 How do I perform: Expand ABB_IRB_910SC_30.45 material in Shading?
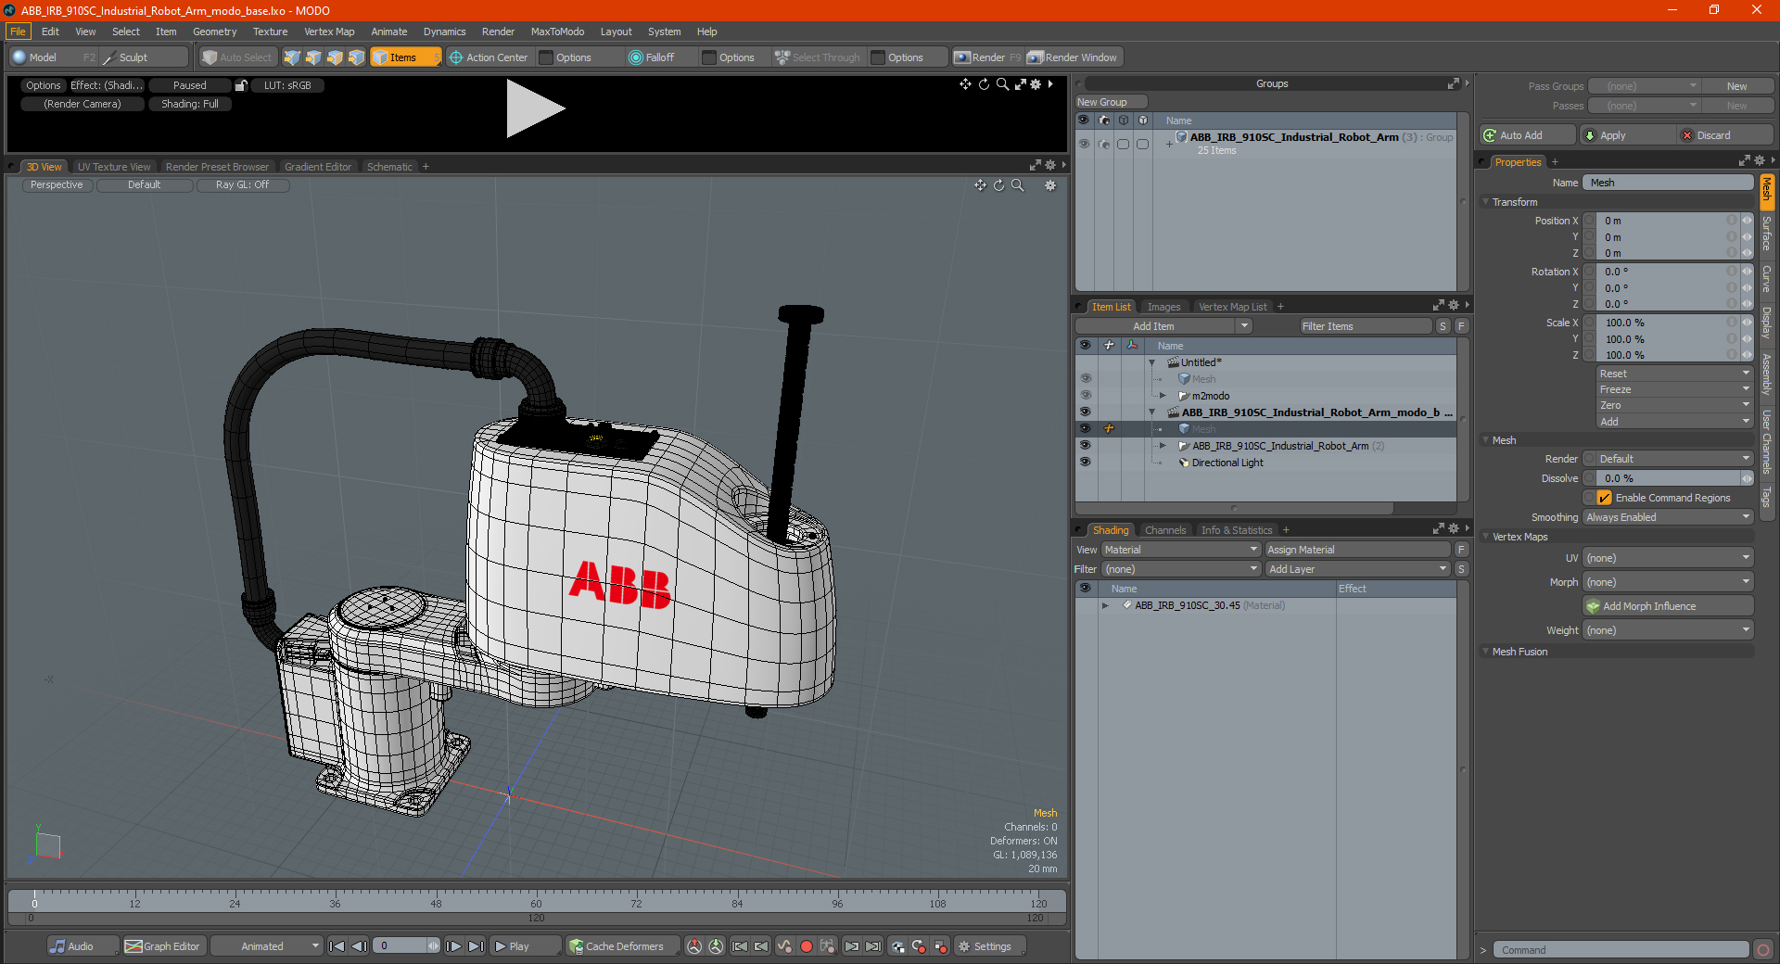[1105, 605]
